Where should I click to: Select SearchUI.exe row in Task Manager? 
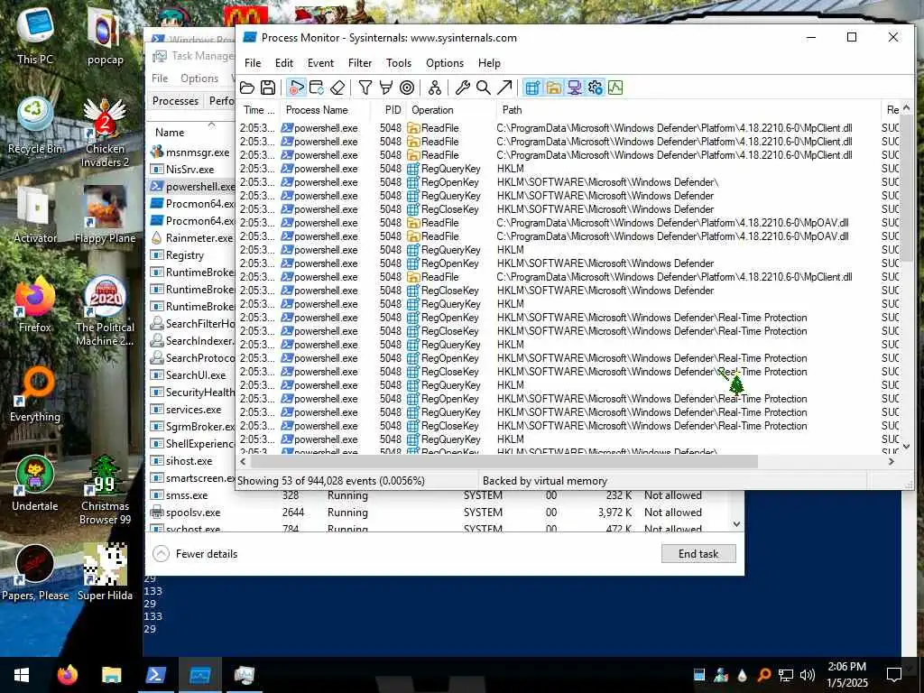pyautogui.click(x=191, y=374)
